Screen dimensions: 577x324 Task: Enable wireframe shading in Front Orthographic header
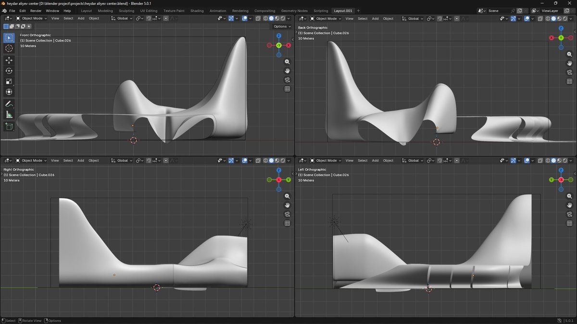265,19
